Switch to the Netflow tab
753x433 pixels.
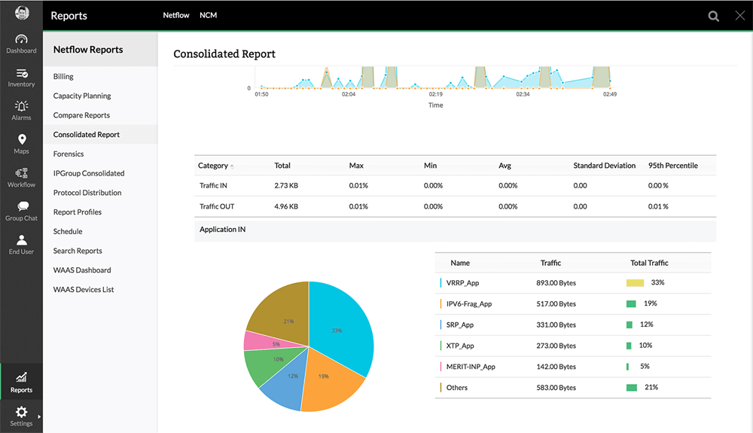[x=175, y=15]
